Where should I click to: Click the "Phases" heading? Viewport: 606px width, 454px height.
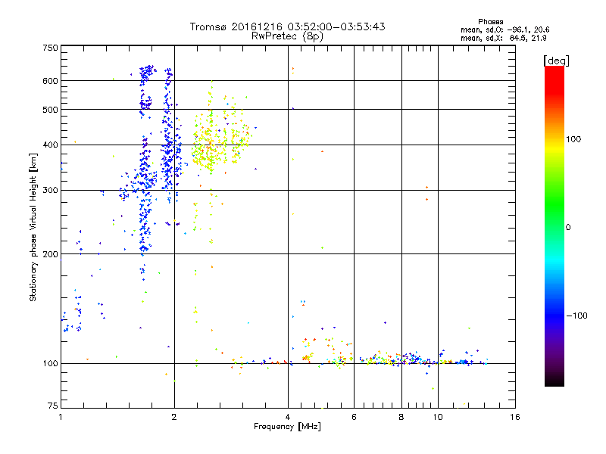(x=490, y=22)
